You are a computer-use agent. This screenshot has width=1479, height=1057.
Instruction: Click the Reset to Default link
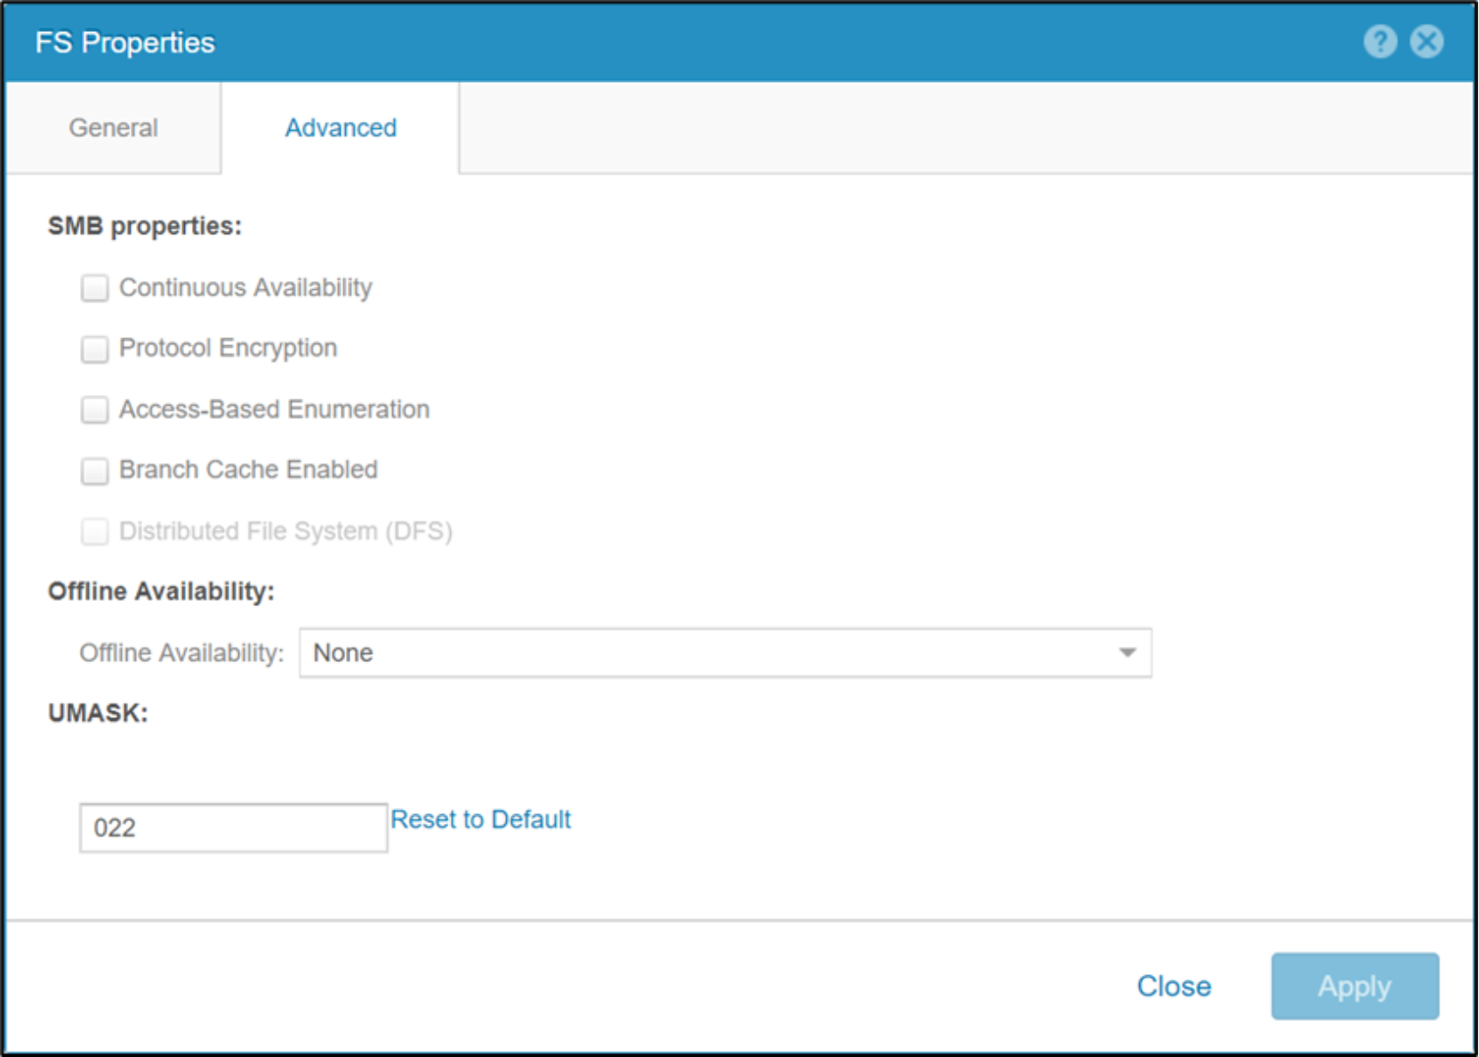(x=480, y=819)
